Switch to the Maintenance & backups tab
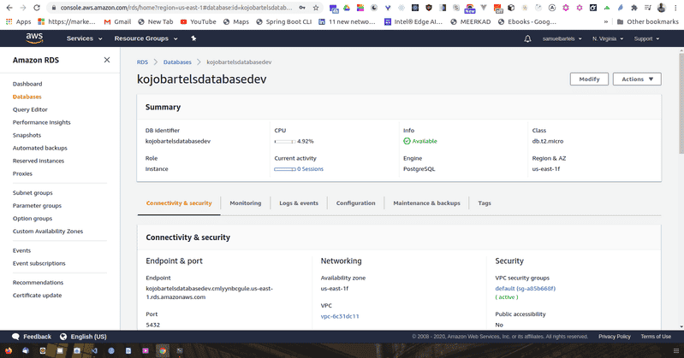Viewport: 684px width, 358px height. click(x=426, y=203)
